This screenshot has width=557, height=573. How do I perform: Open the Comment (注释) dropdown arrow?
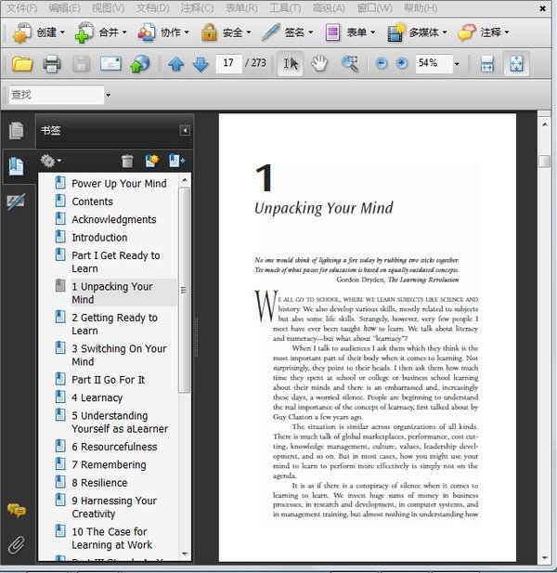point(507,33)
